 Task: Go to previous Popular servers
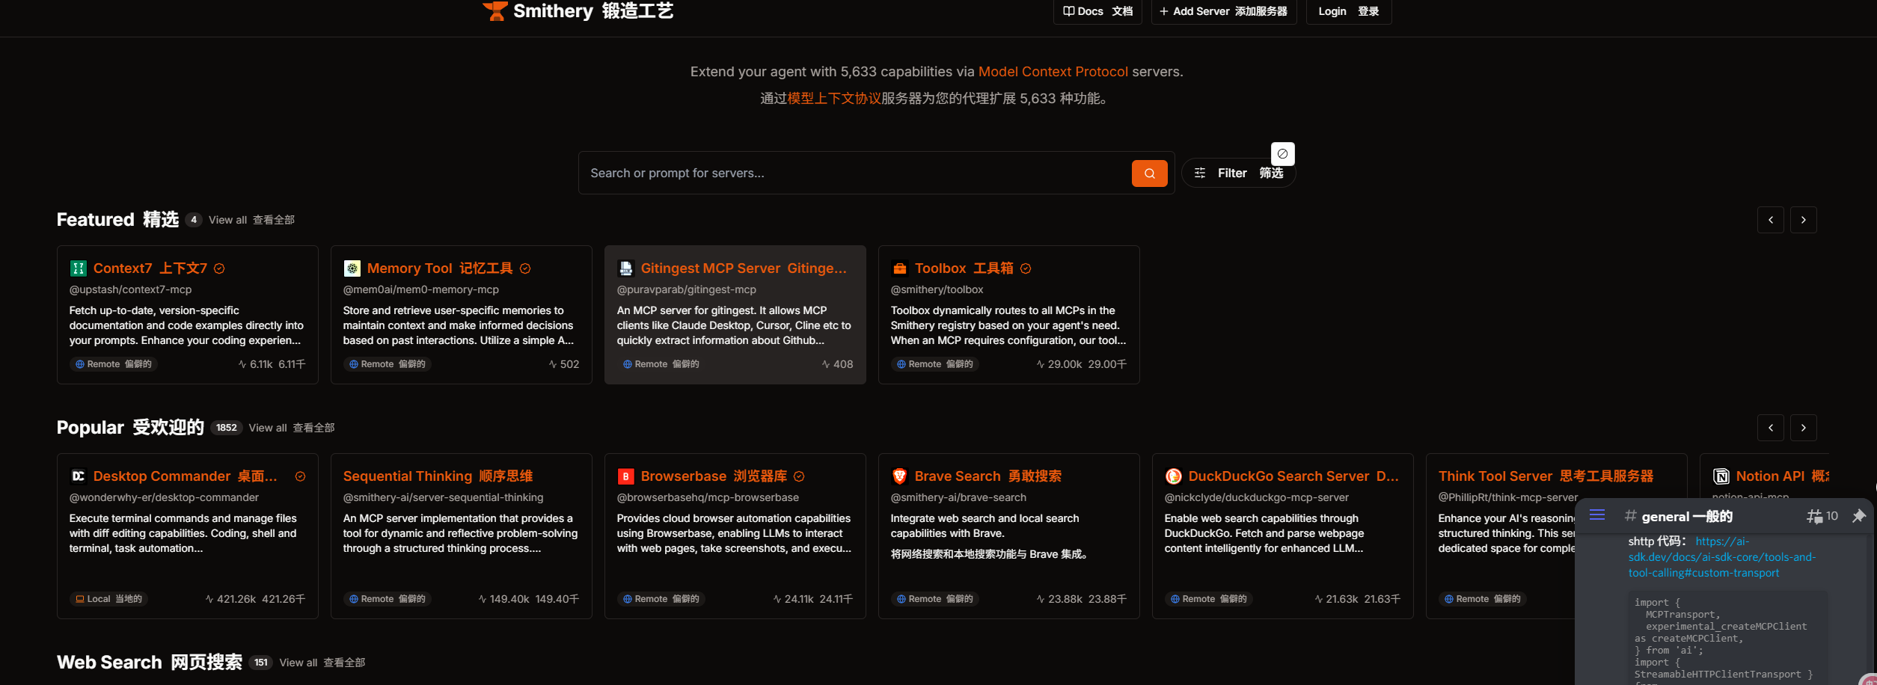(x=1770, y=428)
